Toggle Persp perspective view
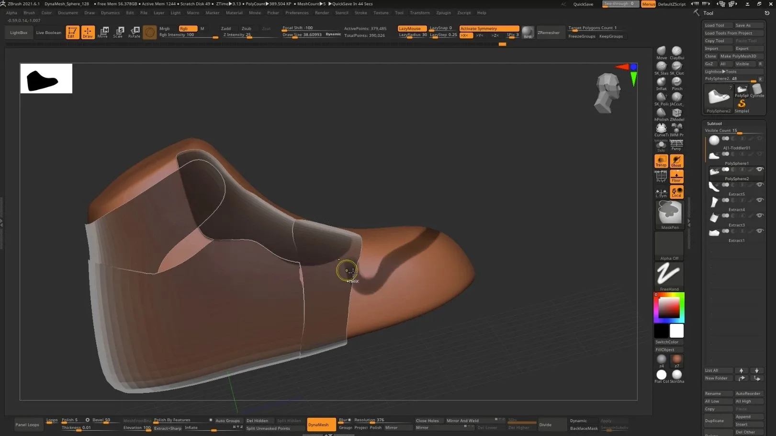The height and width of the screenshot is (436, 776). (676, 146)
